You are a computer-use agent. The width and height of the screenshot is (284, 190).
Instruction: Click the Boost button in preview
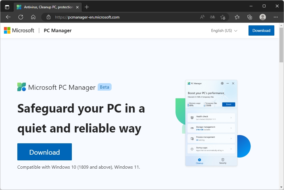(229, 104)
